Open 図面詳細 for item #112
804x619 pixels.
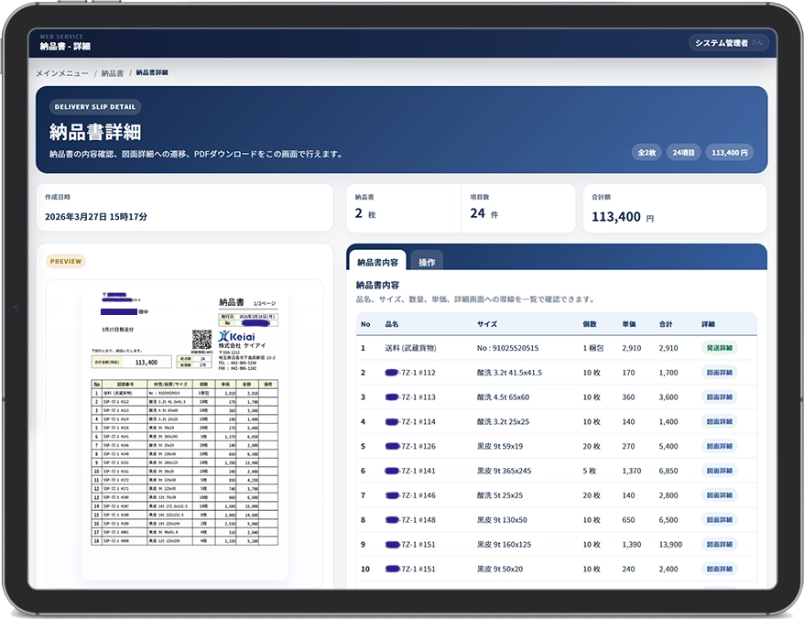coord(720,373)
